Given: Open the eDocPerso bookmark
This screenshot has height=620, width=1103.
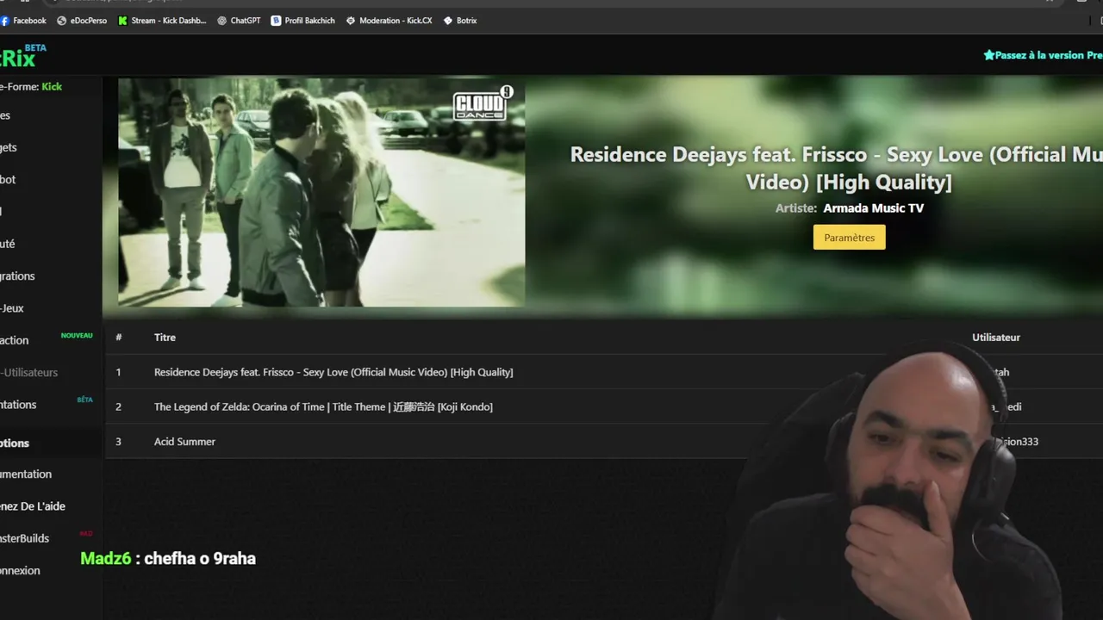Looking at the screenshot, I should 82,21.
